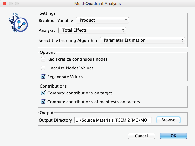Close the dialog using red button
This screenshot has width=195, height=146.
4,3
